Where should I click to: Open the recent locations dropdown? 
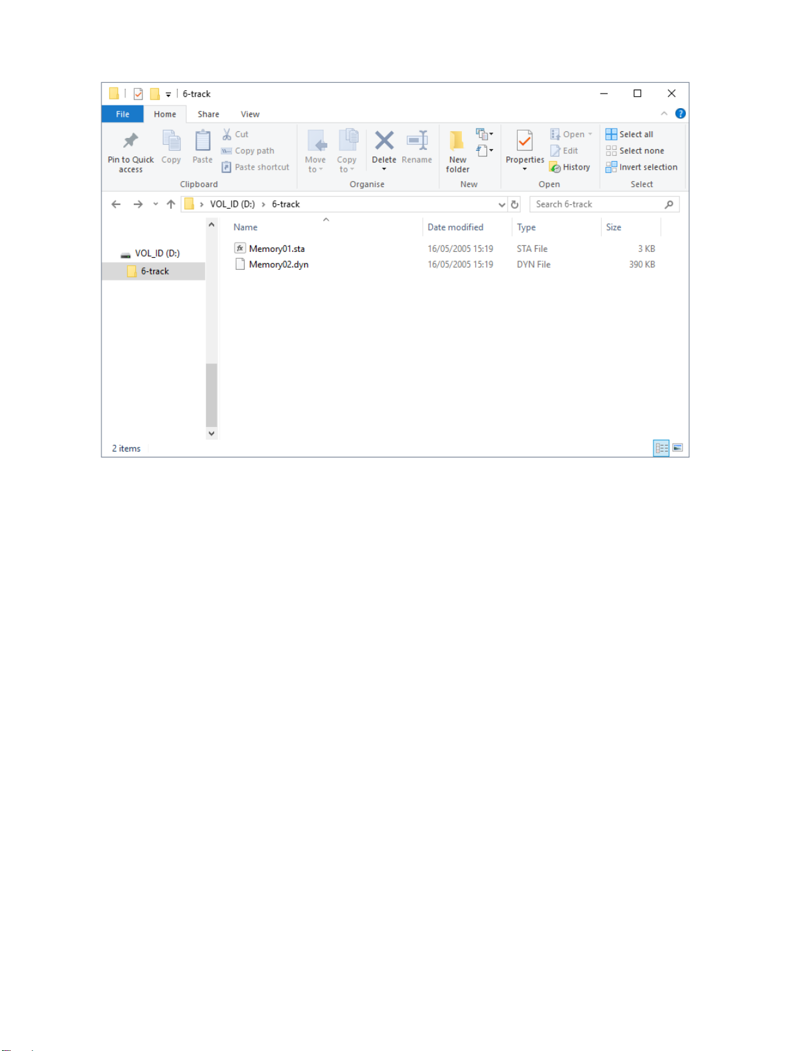156,204
